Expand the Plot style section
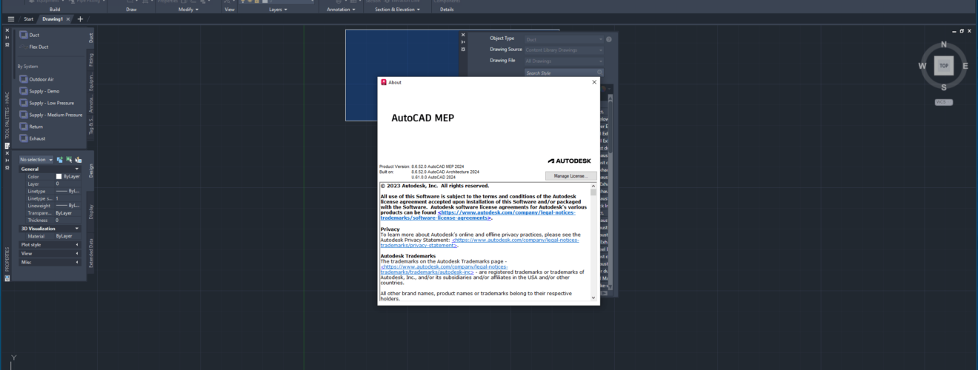This screenshot has width=978, height=370. click(50, 244)
